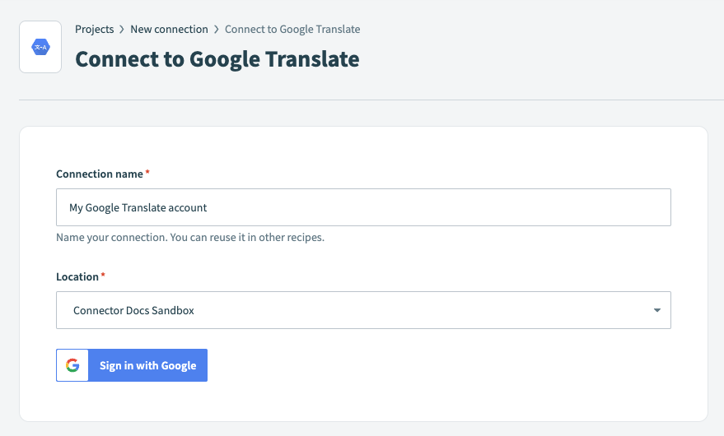Click the Google Translate connector icon
724x436 pixels.
coord(40,47)
